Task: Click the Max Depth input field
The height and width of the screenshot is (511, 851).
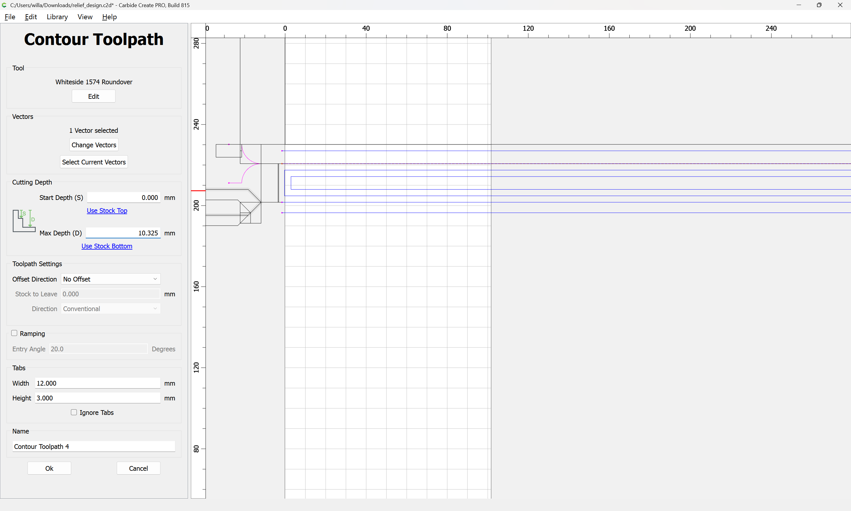Action: point(123,233)
